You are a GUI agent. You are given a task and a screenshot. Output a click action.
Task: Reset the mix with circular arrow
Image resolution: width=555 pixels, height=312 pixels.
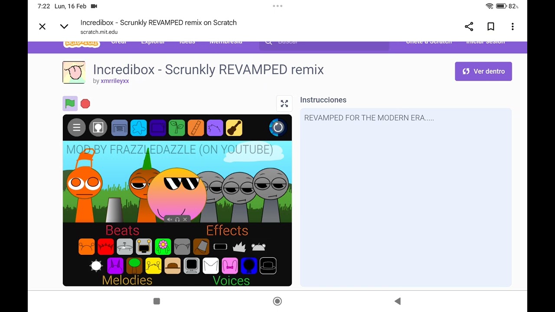click(278, 127)
